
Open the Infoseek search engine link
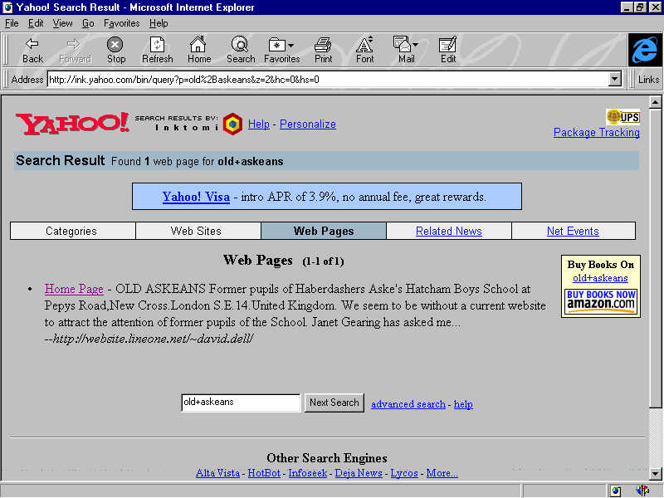point(307,473)
